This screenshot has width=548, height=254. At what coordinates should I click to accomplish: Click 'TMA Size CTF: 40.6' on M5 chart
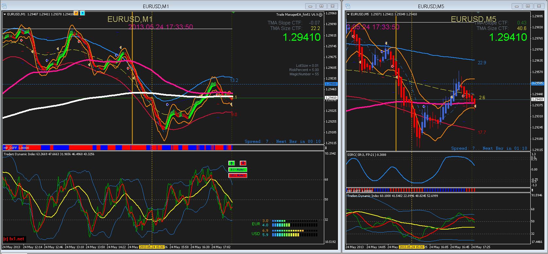(501, 28)
